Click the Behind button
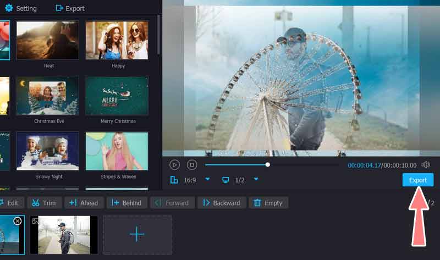 tap(126, 203)
